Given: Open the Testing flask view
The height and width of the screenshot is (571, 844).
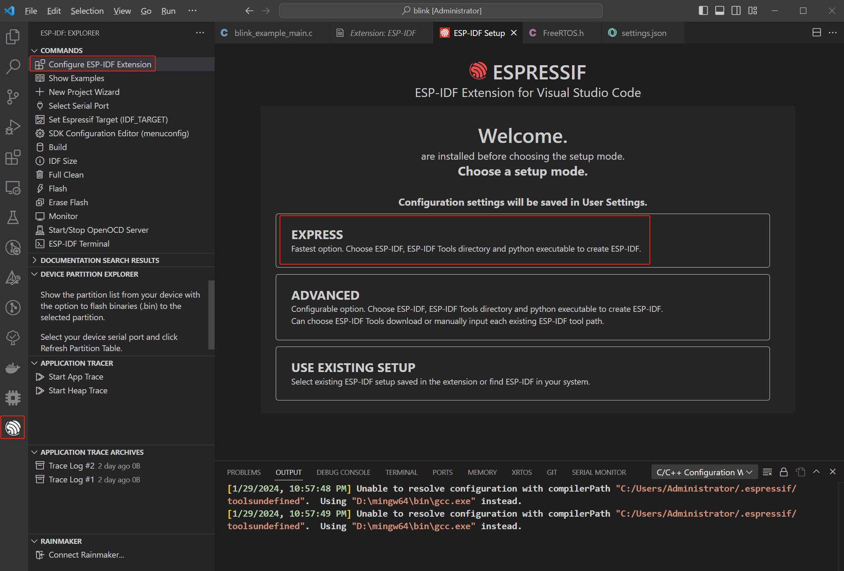Looking at the screenshot, I should (13, 217).
